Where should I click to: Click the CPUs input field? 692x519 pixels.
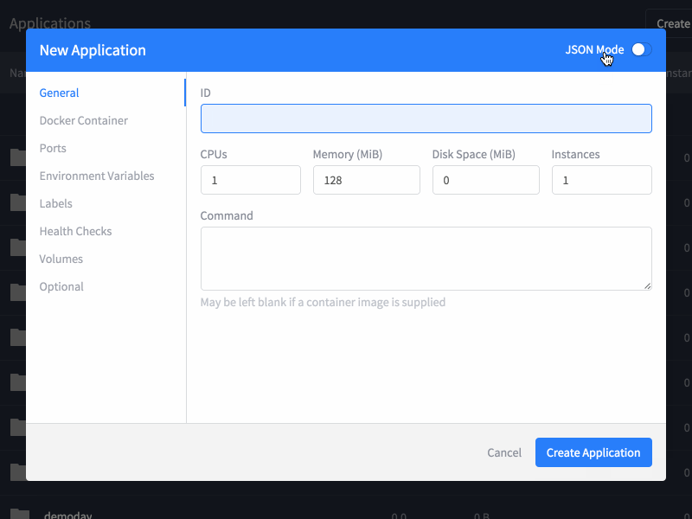click(x=250, y=180)
